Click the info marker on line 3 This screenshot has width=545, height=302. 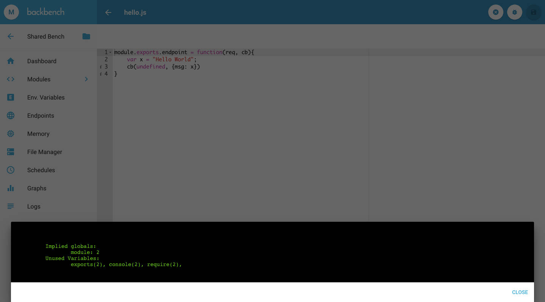pos(101,67)
